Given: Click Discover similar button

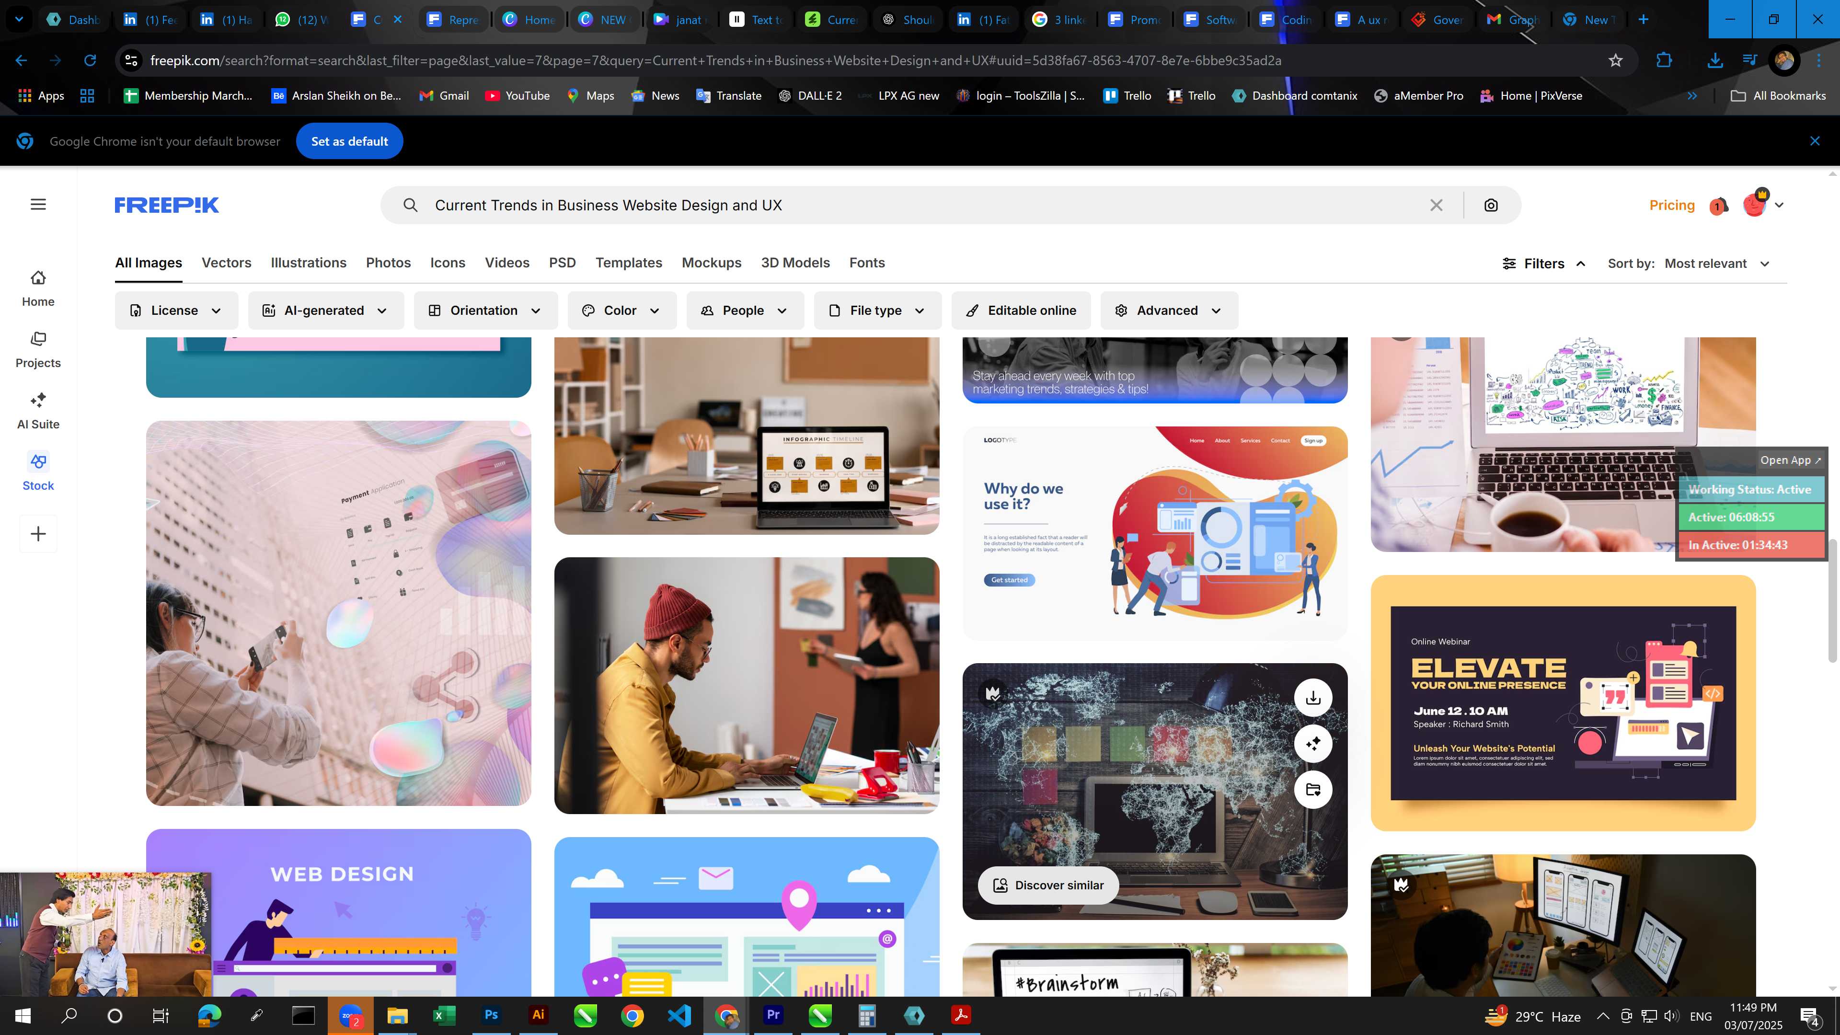Looking at the screenshot, I should pos(1048,885).
